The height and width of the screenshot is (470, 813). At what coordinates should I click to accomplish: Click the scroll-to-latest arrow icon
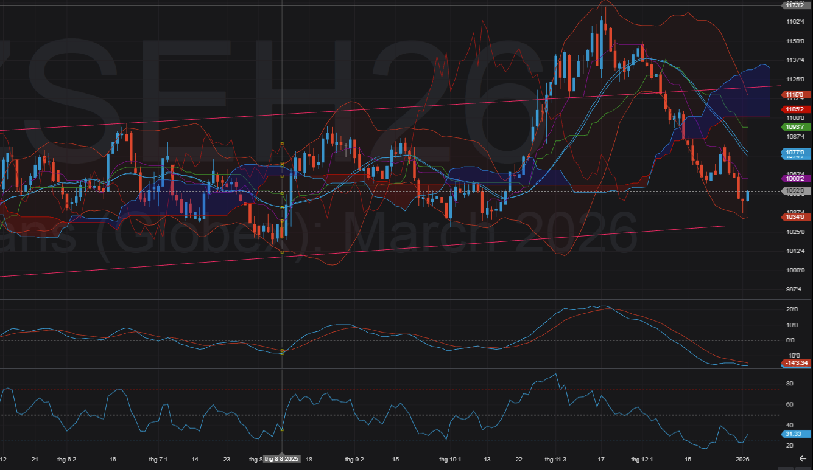[802, 459]
